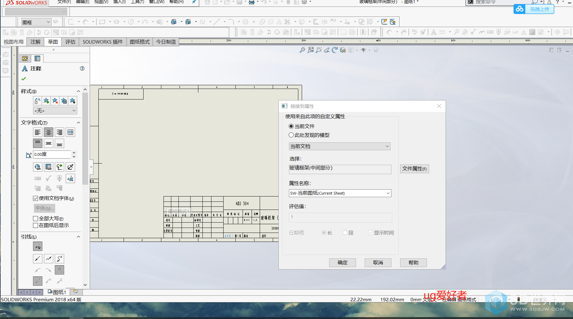
Task: Click the link to property icon
Action: pyautogui.click(x=49, y=167)
